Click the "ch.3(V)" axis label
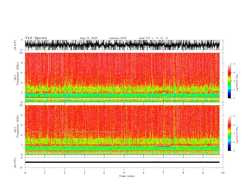 [x=15, y=163]
